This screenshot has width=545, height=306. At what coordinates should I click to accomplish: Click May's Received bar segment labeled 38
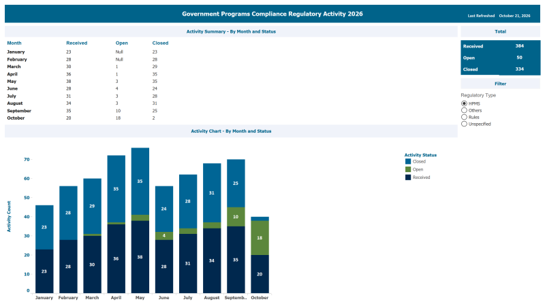pyautogui.click(x=140, y=257)
